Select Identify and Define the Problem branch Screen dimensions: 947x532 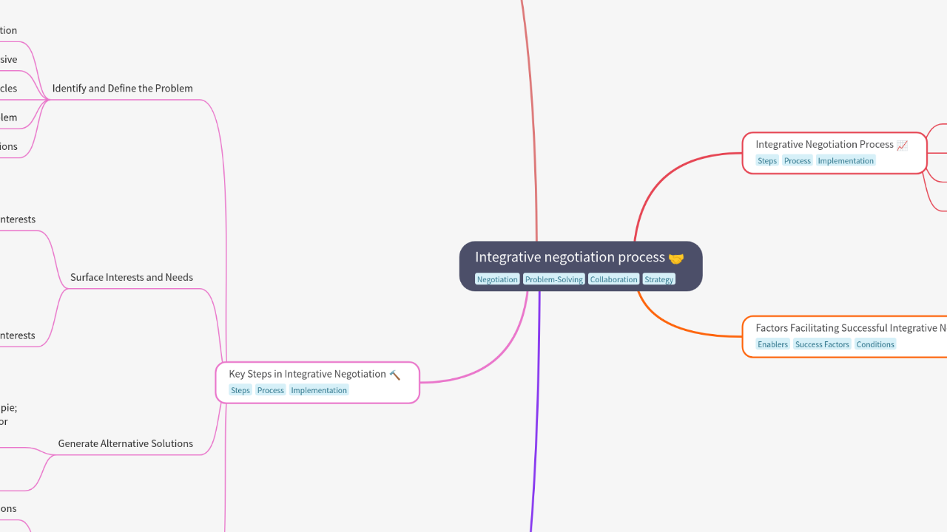[x=123, y=88]
